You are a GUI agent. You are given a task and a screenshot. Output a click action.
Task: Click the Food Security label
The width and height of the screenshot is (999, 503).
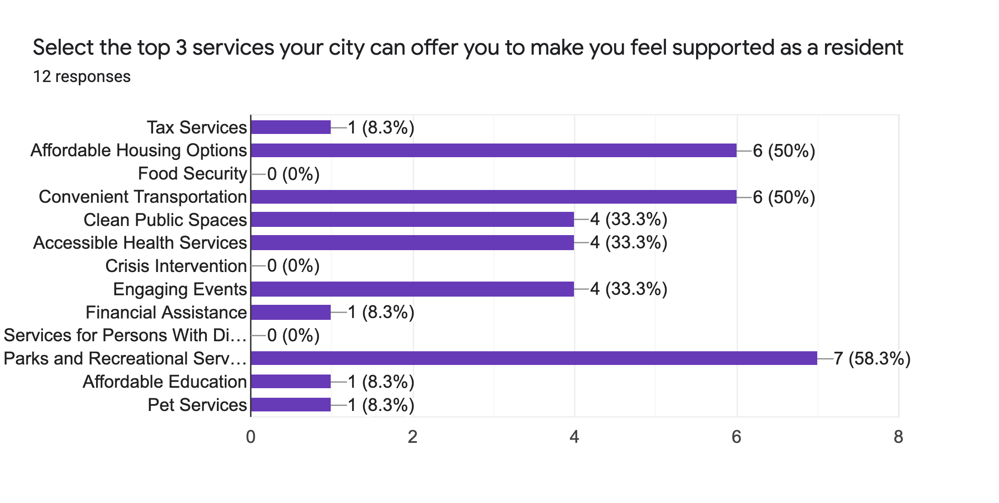pyautogui.click(x=192, y=174)
